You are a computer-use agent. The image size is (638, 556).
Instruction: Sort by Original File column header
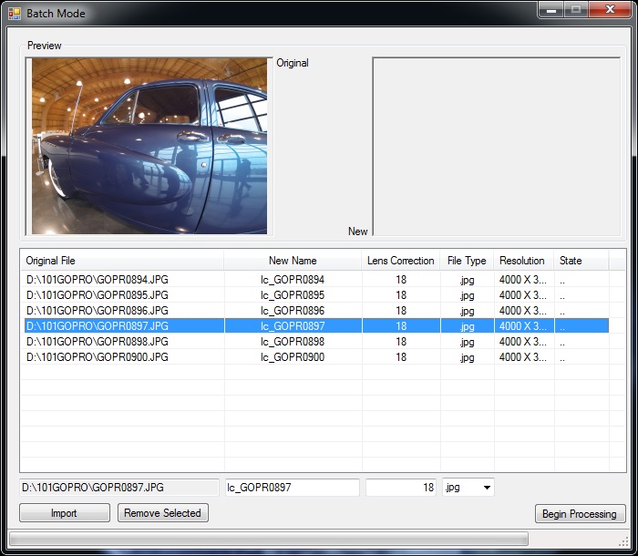[x=122, y=261]
